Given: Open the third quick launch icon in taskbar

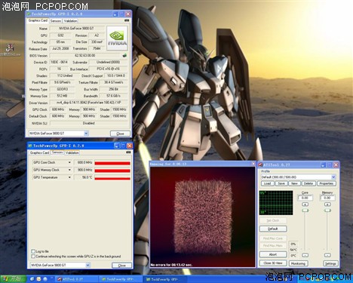Looking at the screenshot, I should pos(45,278).
